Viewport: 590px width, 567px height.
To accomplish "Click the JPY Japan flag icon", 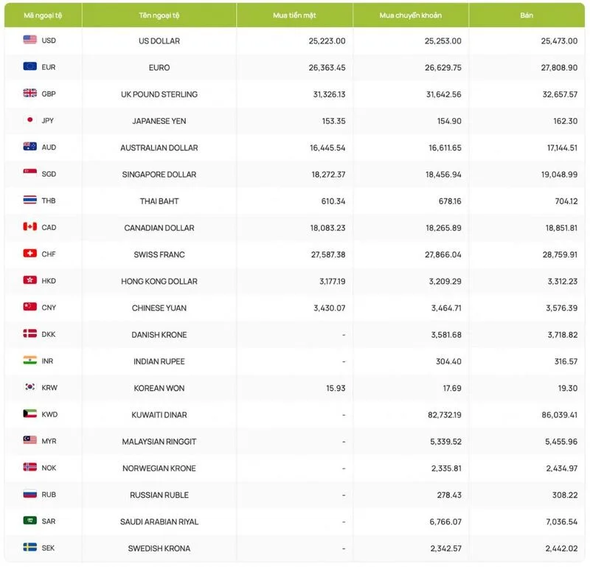I will click(x=29, y=119).
